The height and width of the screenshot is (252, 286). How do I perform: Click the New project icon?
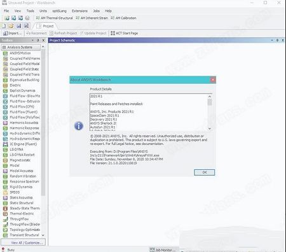tap(4, 26)
